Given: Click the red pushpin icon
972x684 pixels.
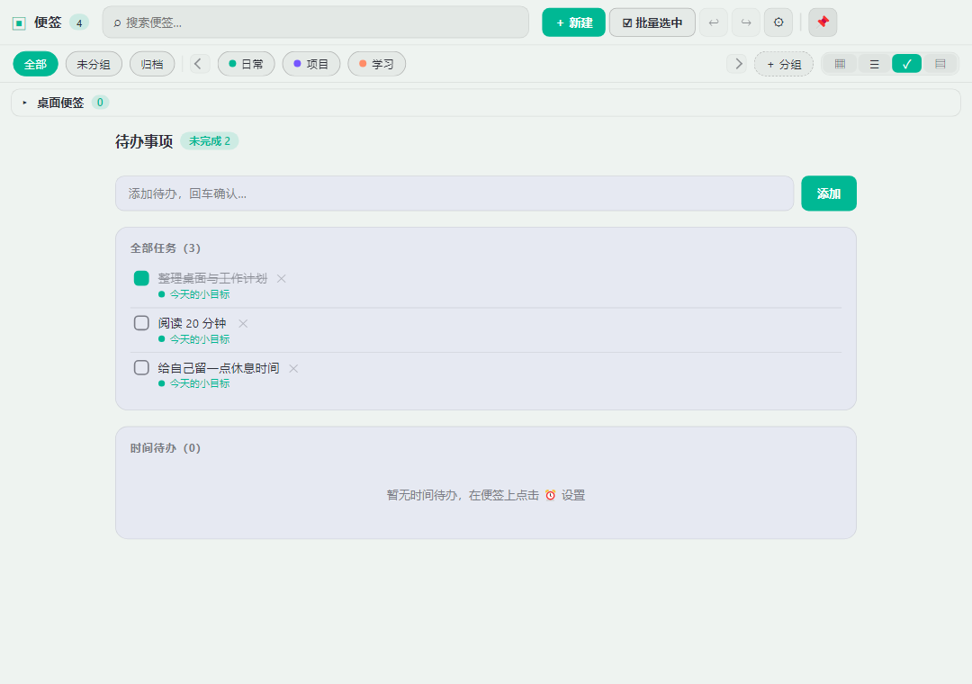Looking at the screenshot, I should tap(823, 22).
